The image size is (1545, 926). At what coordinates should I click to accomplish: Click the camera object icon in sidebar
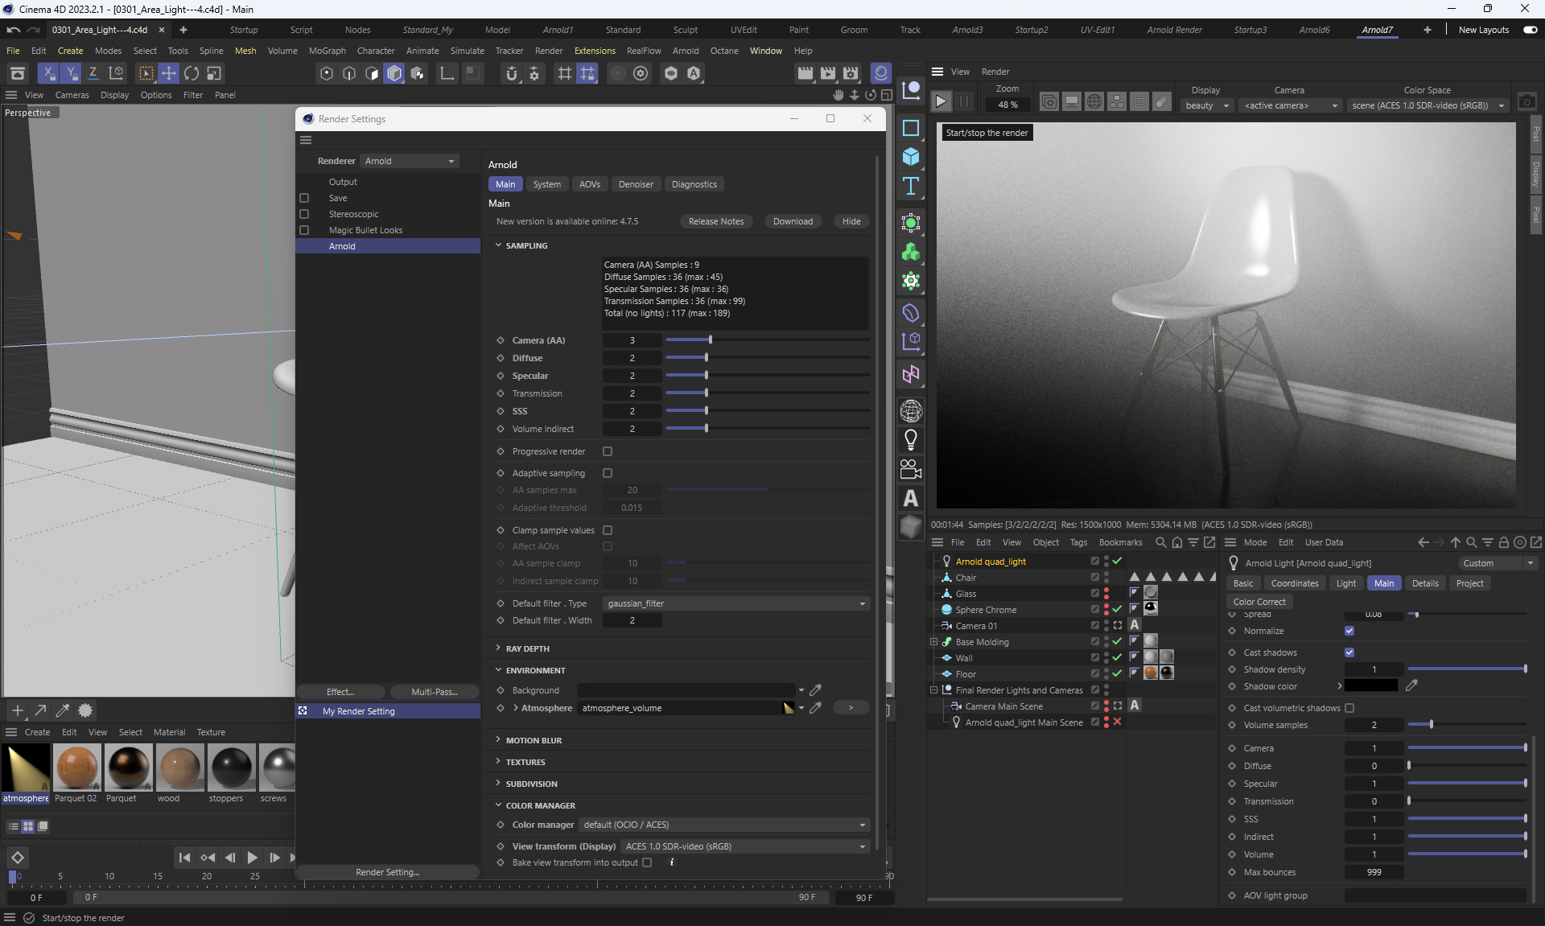point(911,469)
